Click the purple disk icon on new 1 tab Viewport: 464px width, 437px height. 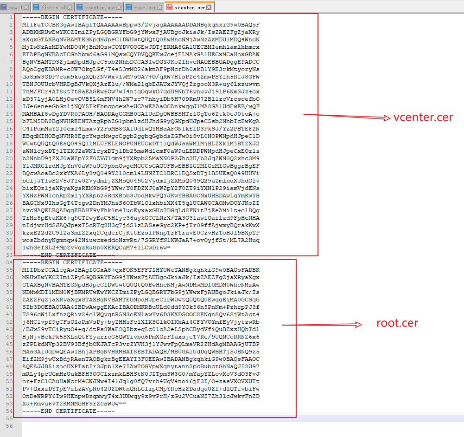(4, 7)
